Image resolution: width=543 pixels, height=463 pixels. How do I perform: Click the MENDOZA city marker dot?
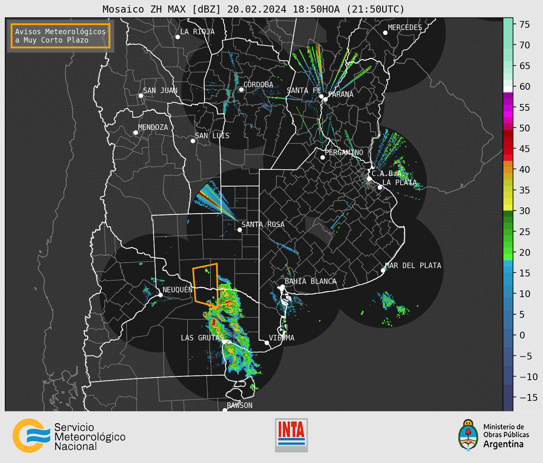[x=136, y=133]
